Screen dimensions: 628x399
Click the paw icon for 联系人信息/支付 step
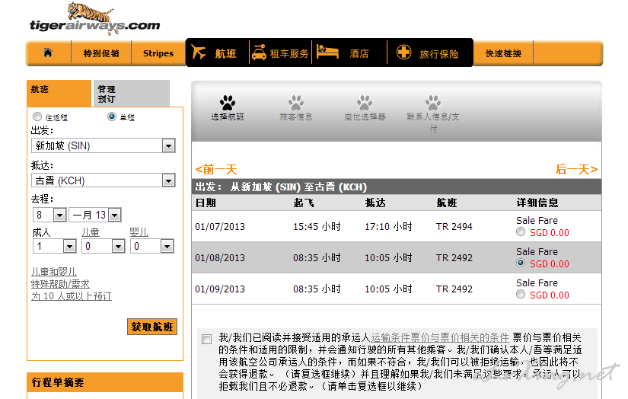433,103
